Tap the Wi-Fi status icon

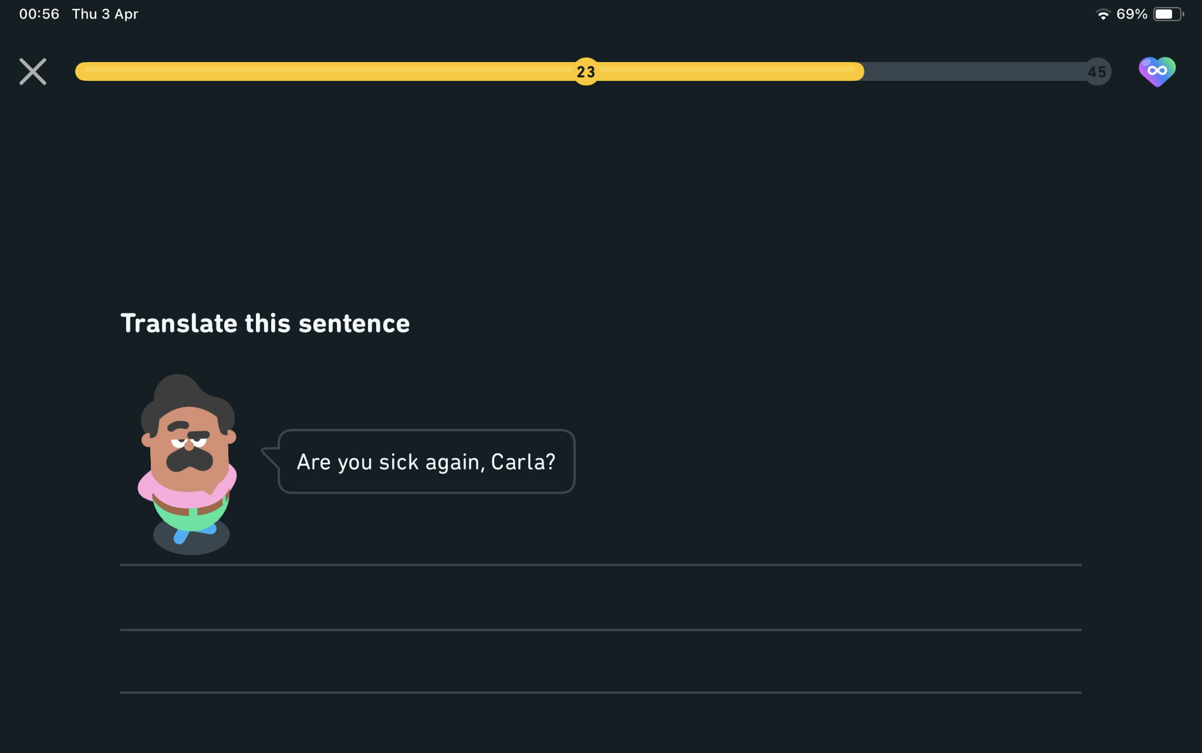(x=1102, y=14)
